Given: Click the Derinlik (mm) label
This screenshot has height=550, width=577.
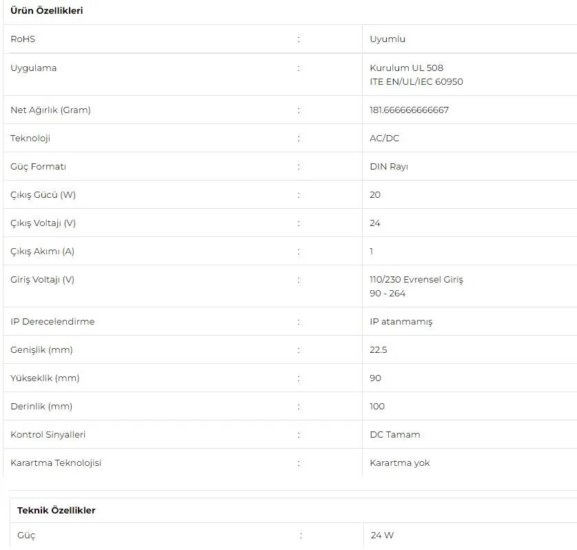Looking at the screenshot, I should coord(41,407).
